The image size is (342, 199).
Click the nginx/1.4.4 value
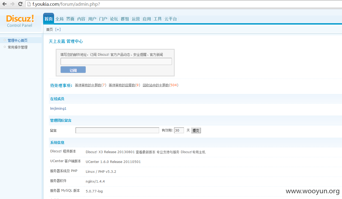click(95, 182)
